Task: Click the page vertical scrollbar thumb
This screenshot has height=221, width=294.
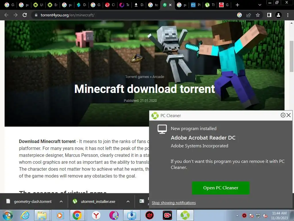Action: tap(291, 56)
